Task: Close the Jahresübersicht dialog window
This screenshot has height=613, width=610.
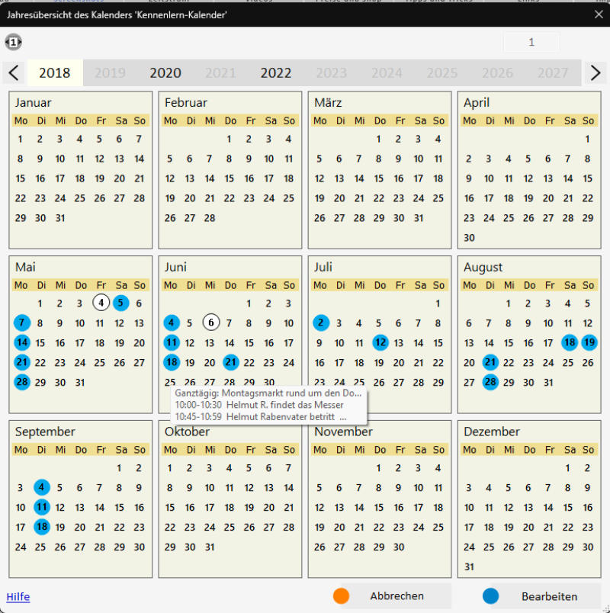Action: [599, 14]
